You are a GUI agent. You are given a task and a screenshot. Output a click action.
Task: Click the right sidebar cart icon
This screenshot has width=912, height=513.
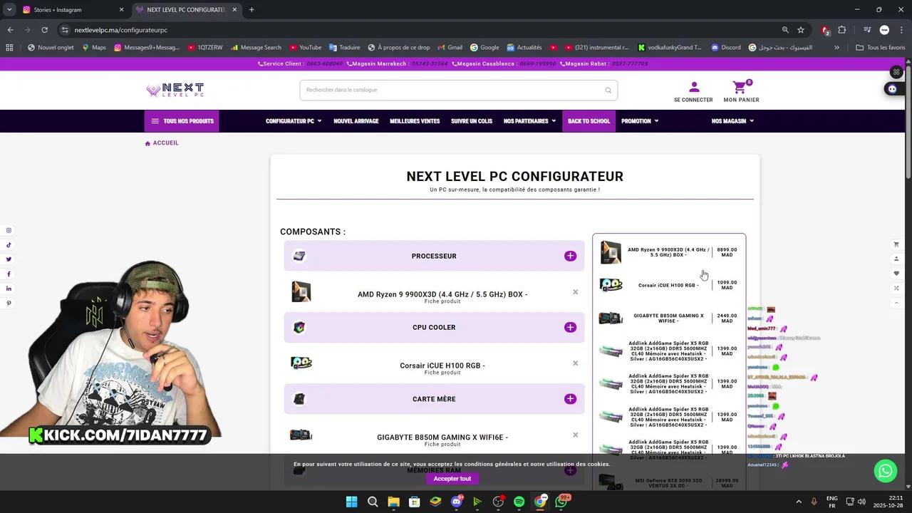(896, 244)
